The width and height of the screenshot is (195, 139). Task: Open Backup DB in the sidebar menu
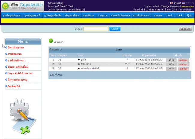click(14, 86)
